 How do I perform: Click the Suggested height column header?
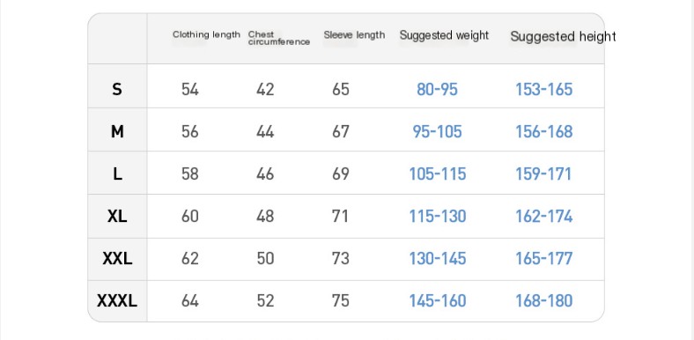click(x=563, y=36)
